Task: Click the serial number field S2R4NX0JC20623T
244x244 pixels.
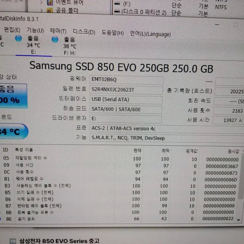Action: [x=126, y=90]
